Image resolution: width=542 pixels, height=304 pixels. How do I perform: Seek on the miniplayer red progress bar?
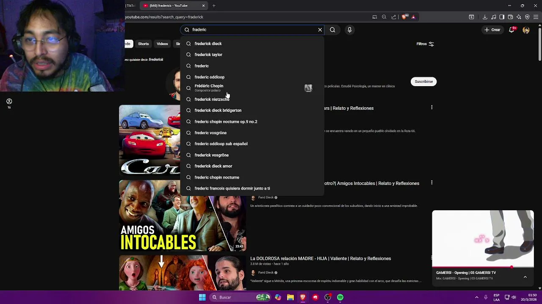(483, 267)
